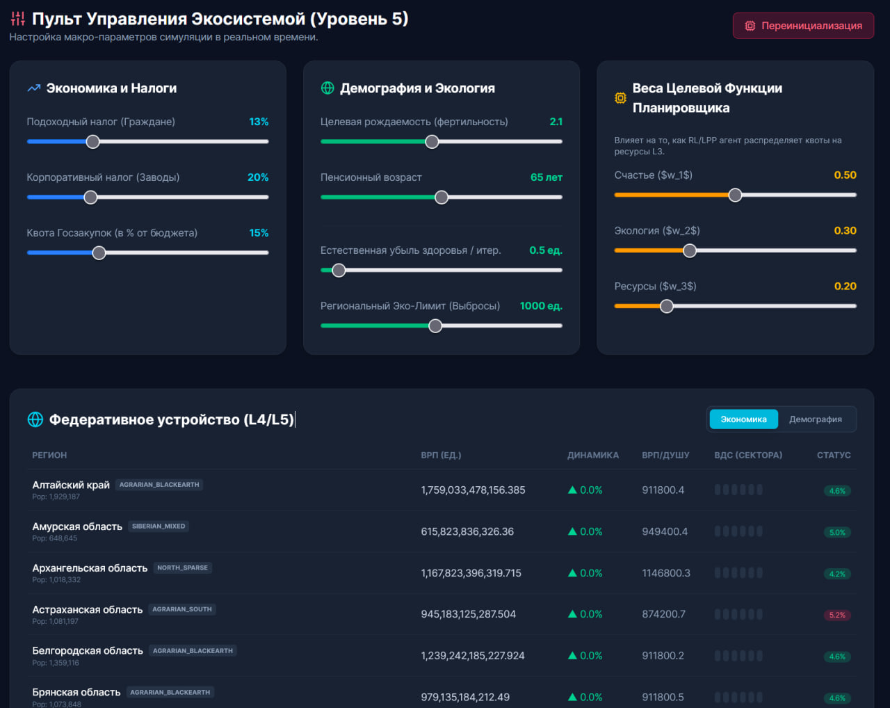The width and height of the screenshot is (890, 708).
Task: Click the СТАТУС column header
Action: pos(834,455)
